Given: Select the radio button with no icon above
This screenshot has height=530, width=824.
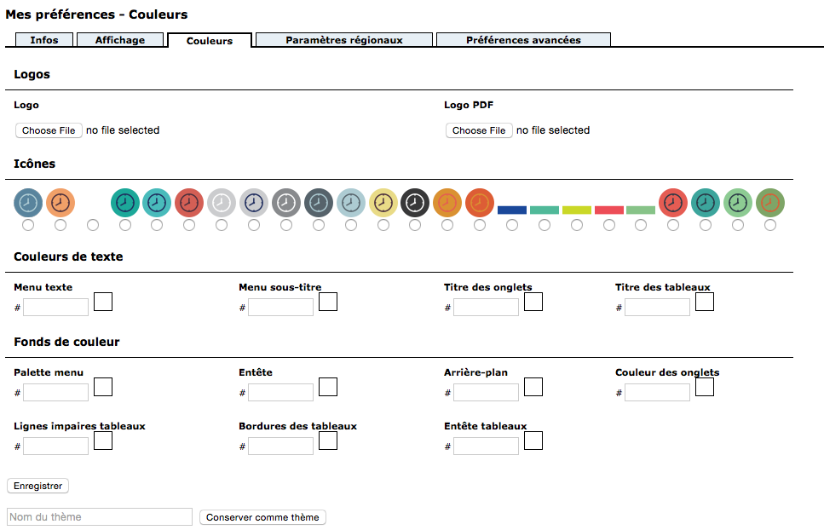Looking at the screenshot, I should [93, 225].
